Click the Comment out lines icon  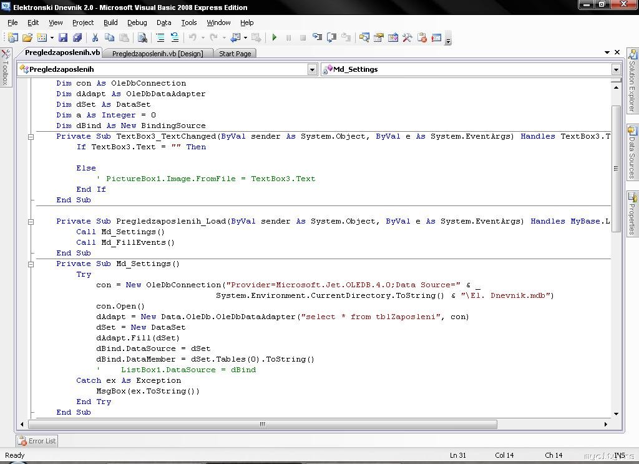point(160,37)
